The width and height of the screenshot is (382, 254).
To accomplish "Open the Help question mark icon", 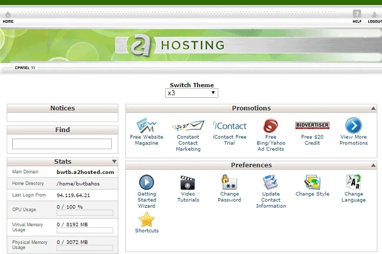I will coord(357,14).
